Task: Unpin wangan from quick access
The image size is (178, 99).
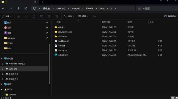Action: point(47,38)
